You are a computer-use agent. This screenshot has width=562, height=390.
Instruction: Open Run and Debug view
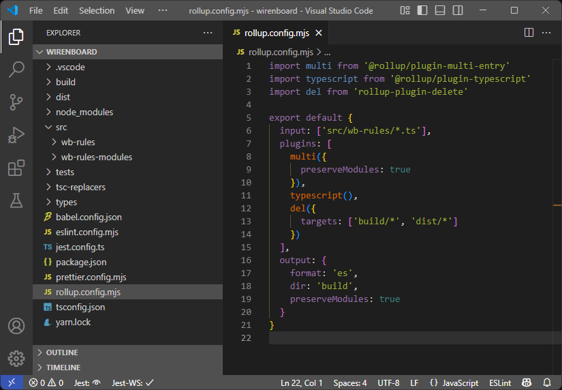point(16,135)
